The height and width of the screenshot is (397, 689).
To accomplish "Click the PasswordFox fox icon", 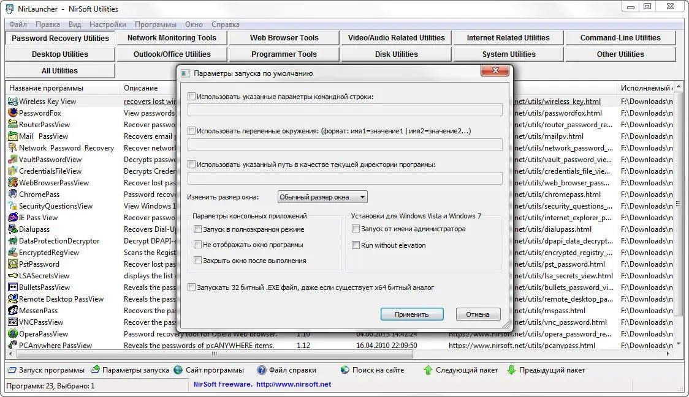I will (13, 113).
